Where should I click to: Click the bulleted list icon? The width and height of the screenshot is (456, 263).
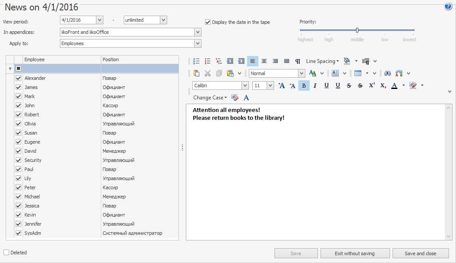point(196,61)
